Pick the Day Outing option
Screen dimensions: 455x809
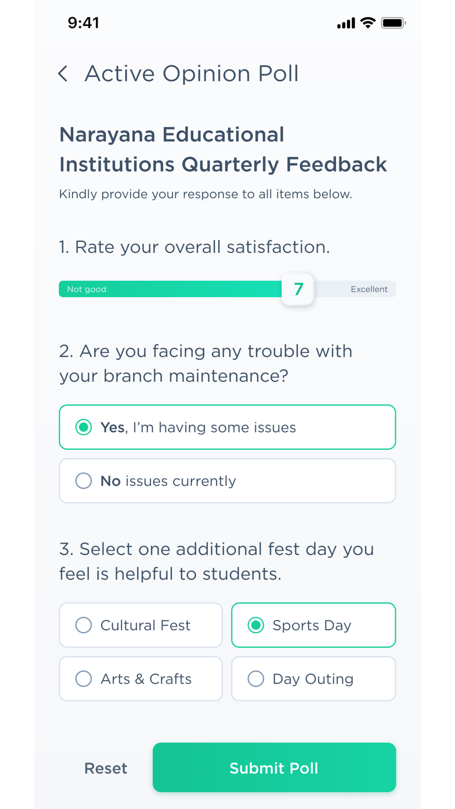point(313,679)
